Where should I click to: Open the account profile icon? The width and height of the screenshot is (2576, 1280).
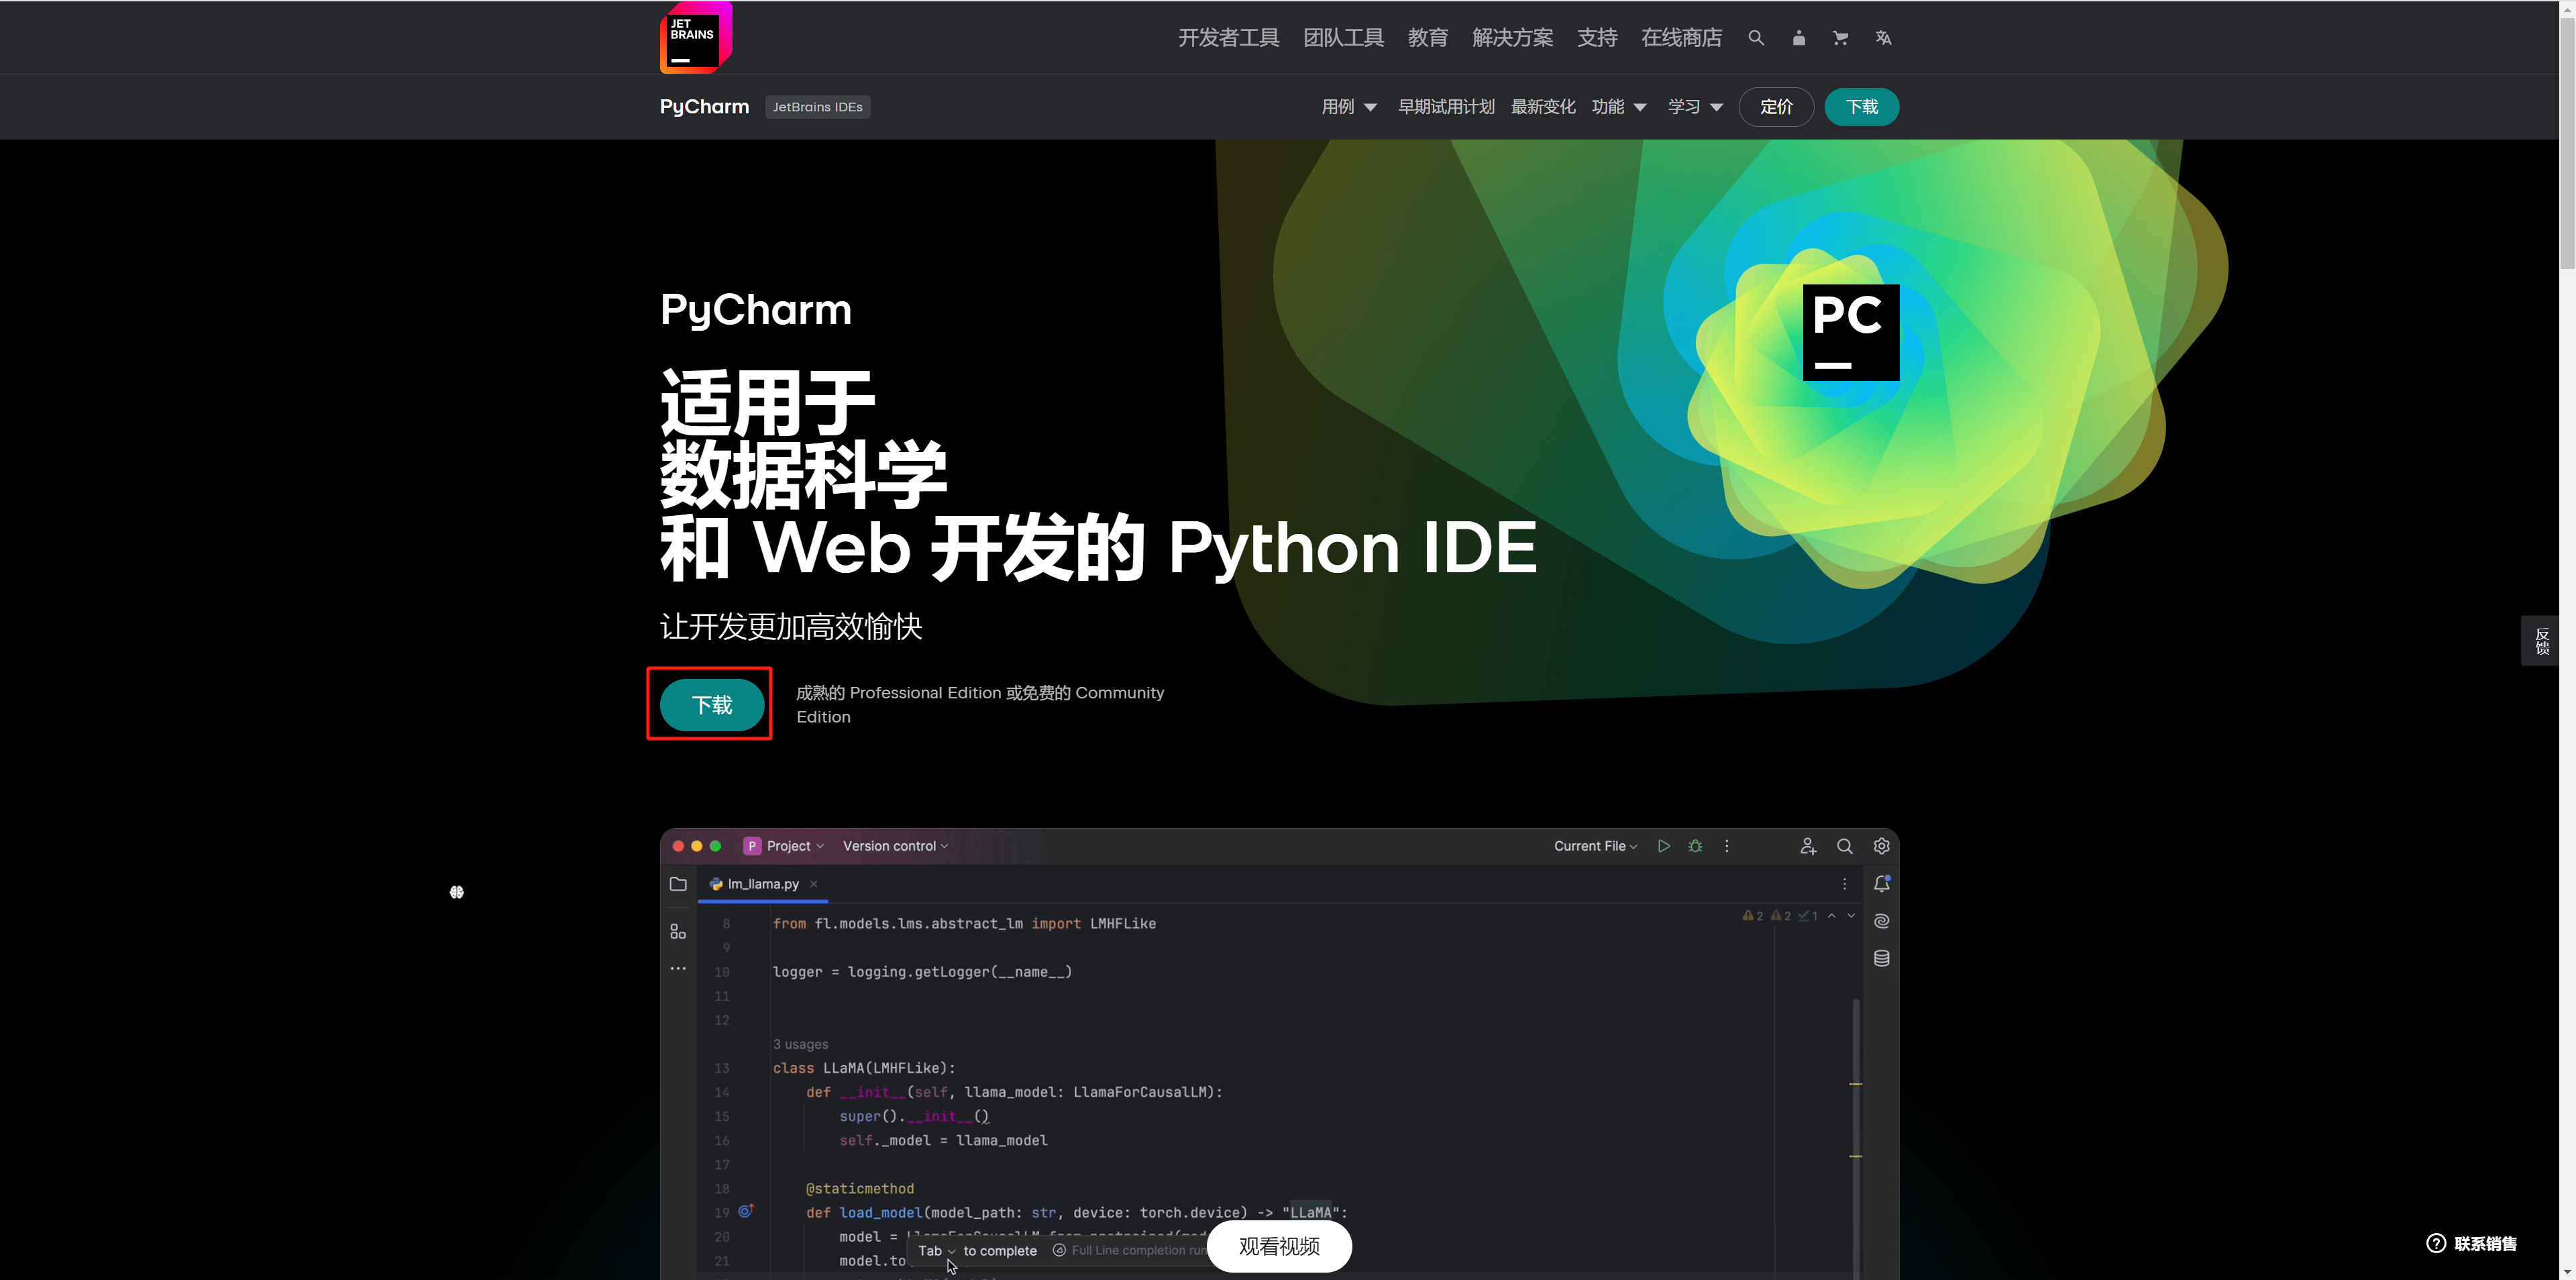click(1799, 38)
